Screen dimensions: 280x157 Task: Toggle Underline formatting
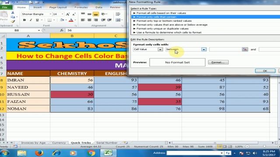[x=37, y=20]
